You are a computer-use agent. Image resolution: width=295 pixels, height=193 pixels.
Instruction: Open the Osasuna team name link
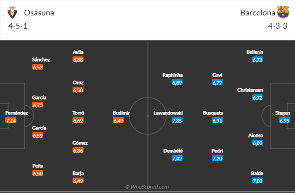(x=39, y=12)
